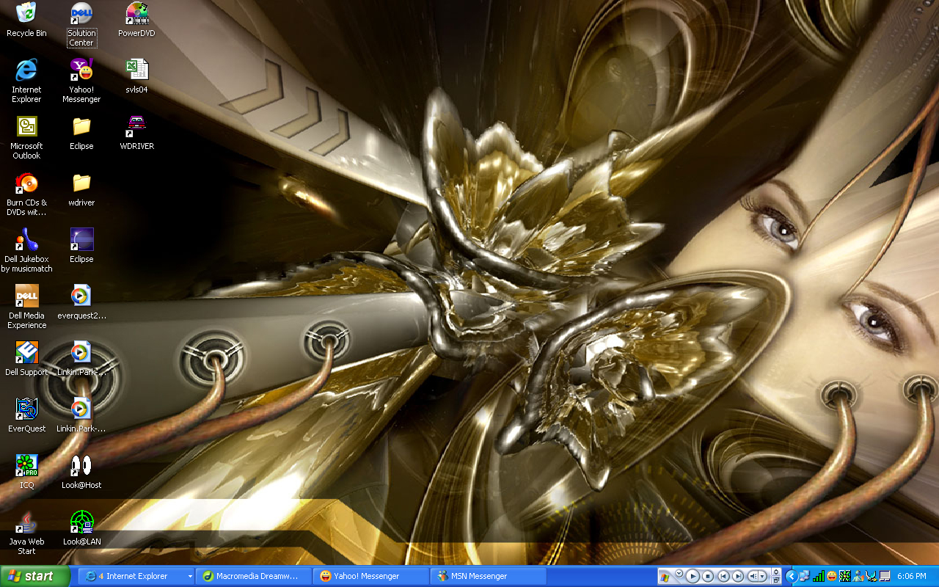This screenshot has height=587, width=939.
Task: Open the media player quick access menu arrow
Action: point(679,573)
